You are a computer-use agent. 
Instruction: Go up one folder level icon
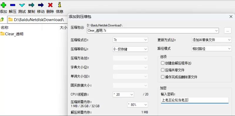pyautogui.click(x=2, y=19)
